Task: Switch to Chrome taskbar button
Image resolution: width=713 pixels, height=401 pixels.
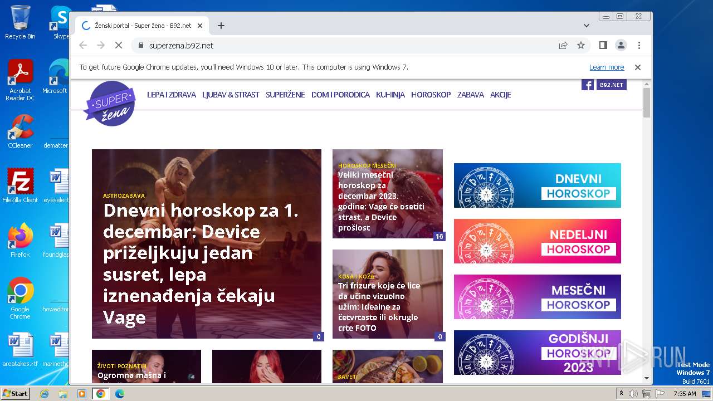Action: [x=101, y=394]
